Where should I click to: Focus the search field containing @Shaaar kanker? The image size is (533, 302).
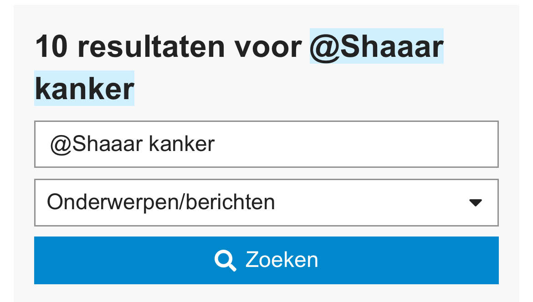266,144
